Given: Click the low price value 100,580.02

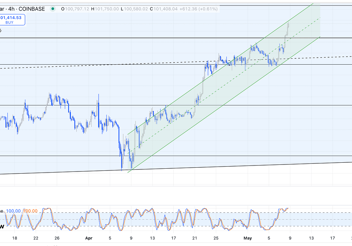Looking at the screenshot, I should 136,9.
